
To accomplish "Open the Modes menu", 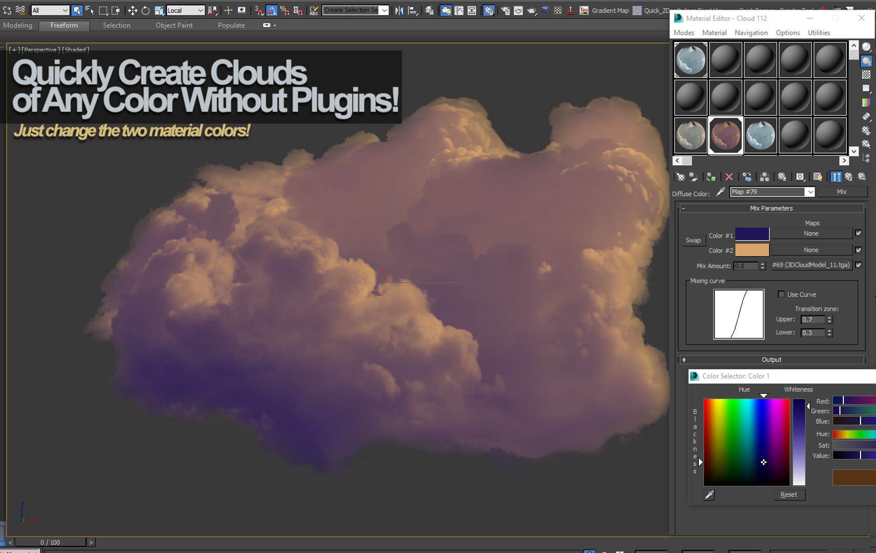I will (x=684, y=33).
